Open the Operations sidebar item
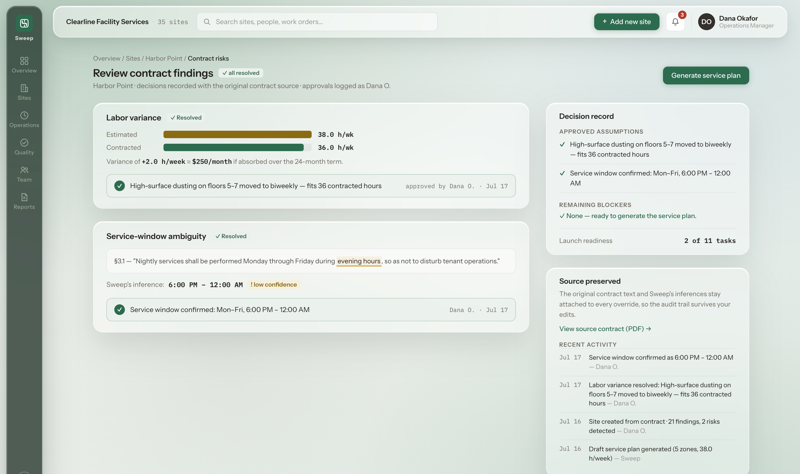The image size is (800, 474). pos(24,119)
